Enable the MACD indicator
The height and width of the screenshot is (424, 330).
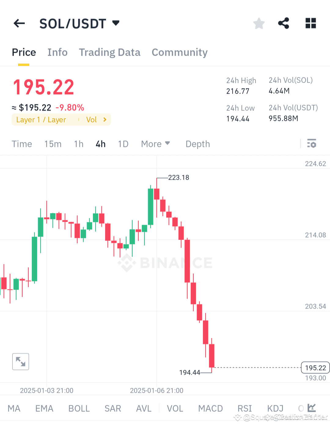click(x=211, y=408)
